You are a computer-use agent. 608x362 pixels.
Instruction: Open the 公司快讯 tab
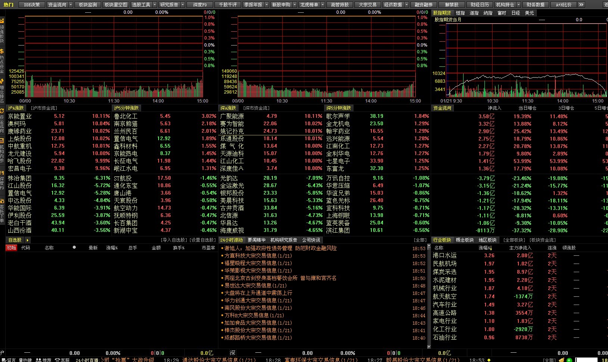[311, 240]
